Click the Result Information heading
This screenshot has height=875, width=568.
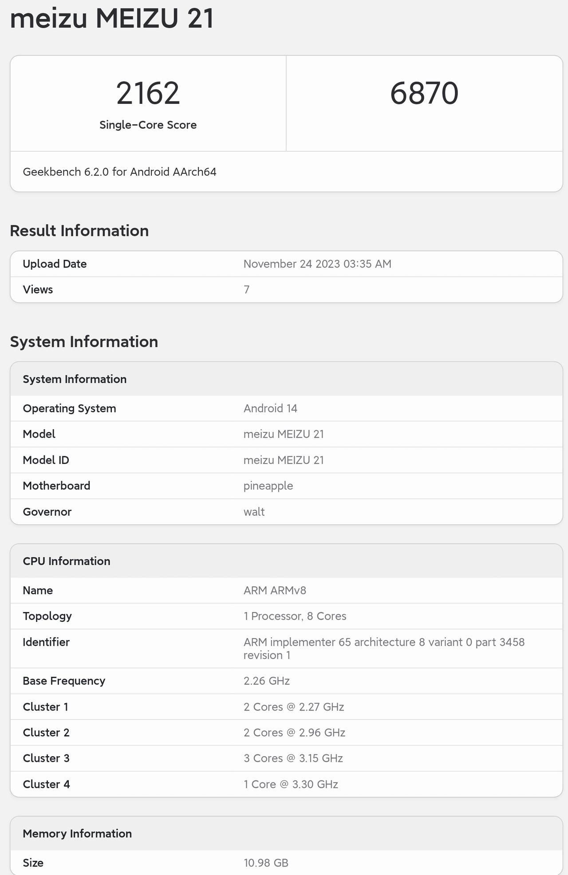79,231
